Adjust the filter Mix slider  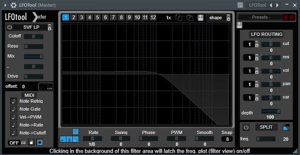coord(34,56)
